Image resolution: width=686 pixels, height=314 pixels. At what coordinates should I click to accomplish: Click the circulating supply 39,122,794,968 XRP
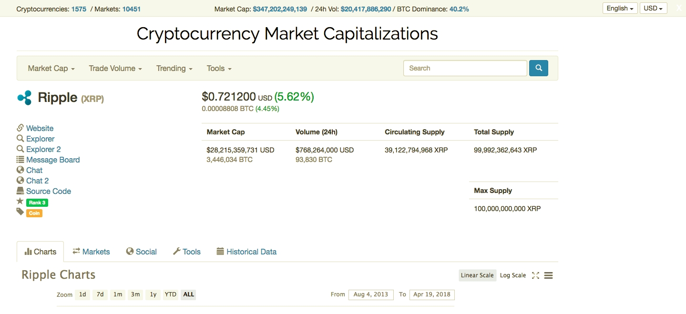416,150
